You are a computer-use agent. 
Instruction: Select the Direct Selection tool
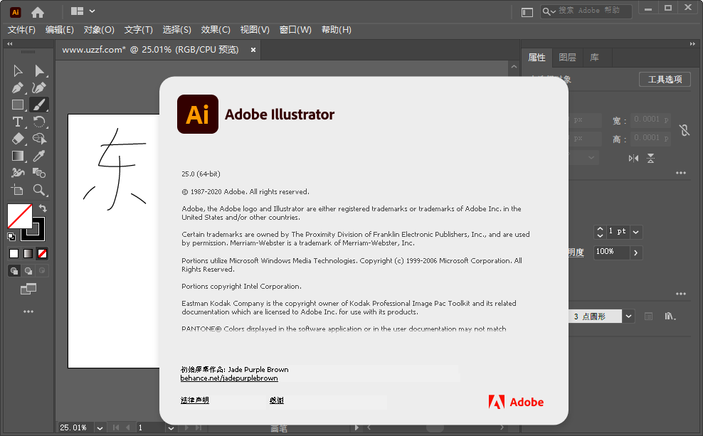point(39,71)
